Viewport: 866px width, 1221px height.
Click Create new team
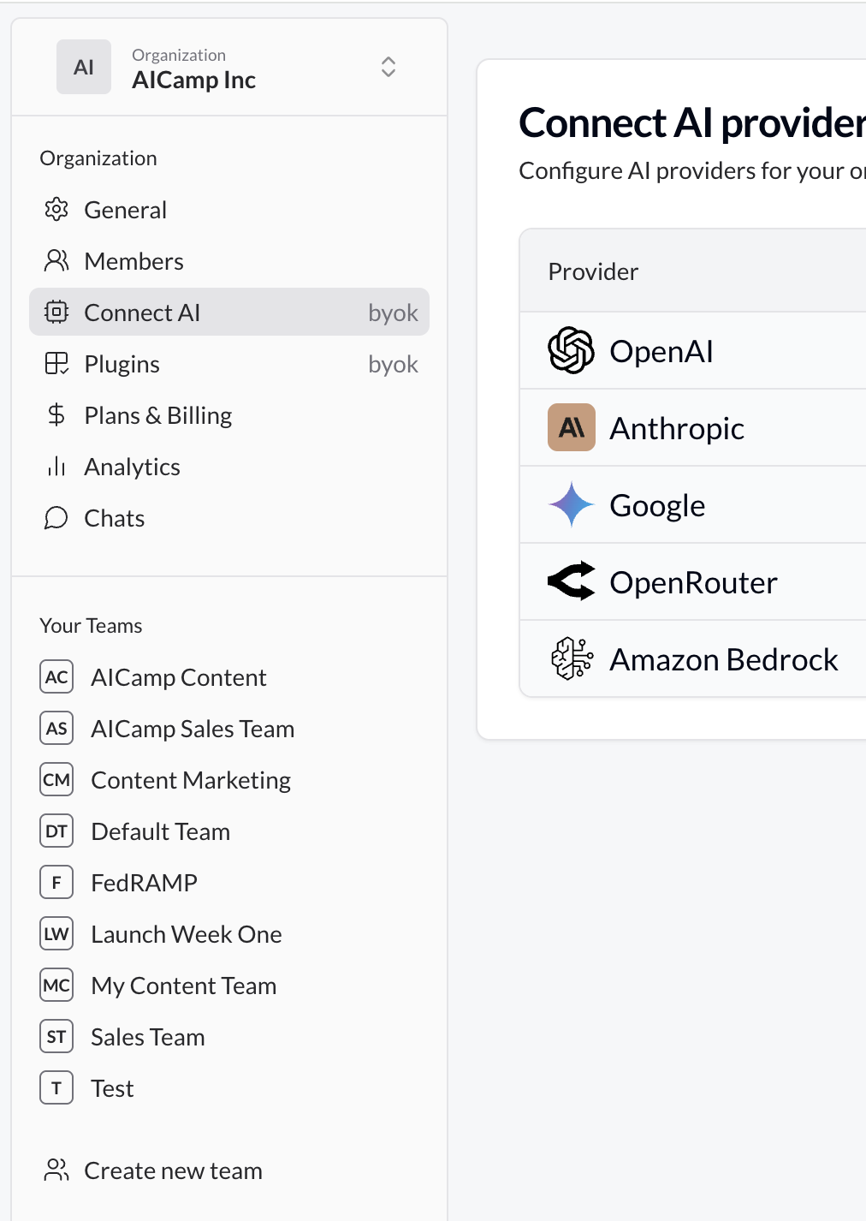(229, 1170)
